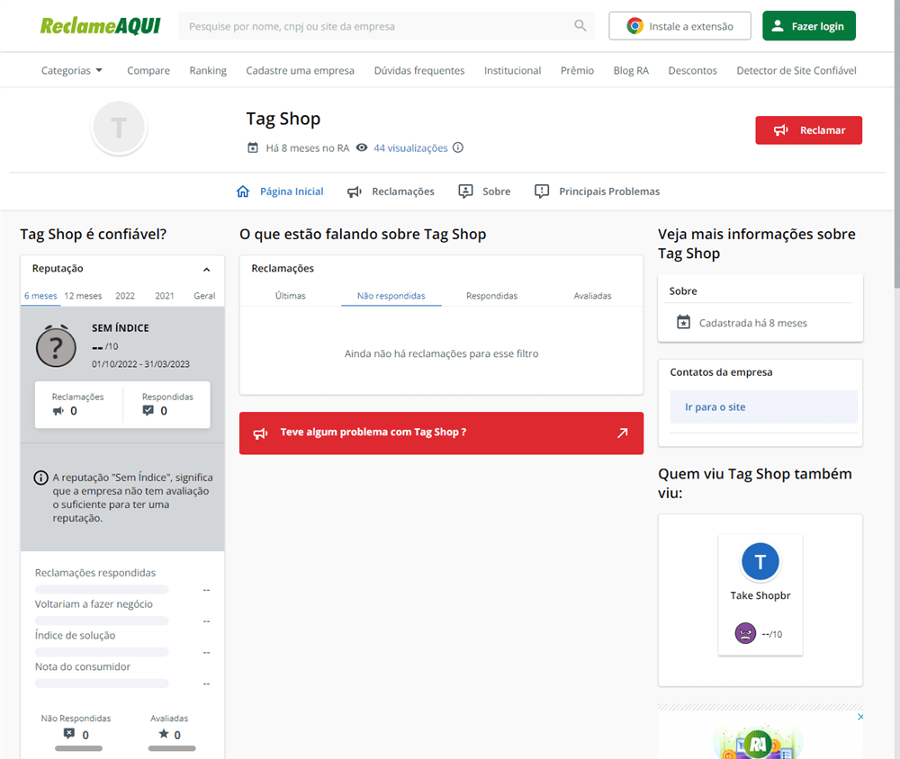The width and height of the screenshot is (900, 759).
Task: Open Blog RA link
Action: (x=632, y=70)
